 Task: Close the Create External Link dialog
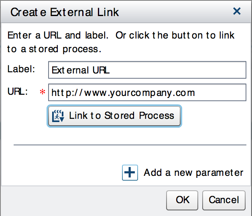pyautogui.click(x=237, y=11)
